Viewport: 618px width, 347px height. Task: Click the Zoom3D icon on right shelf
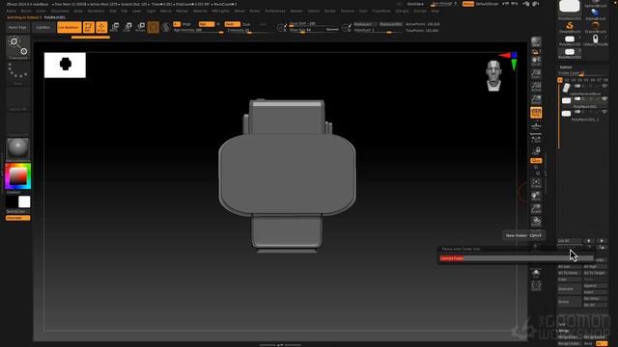tap(536, 208)
